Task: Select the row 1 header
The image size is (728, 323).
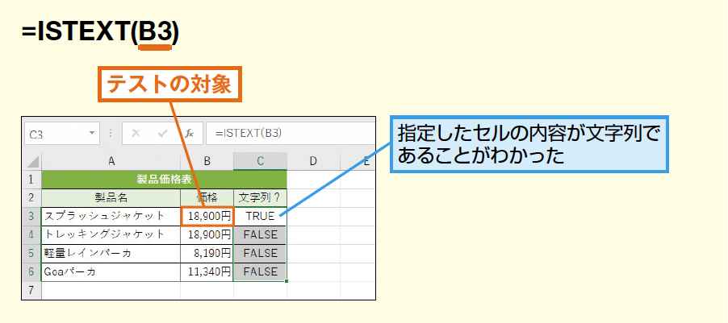Action: click(x=31, y=180)
